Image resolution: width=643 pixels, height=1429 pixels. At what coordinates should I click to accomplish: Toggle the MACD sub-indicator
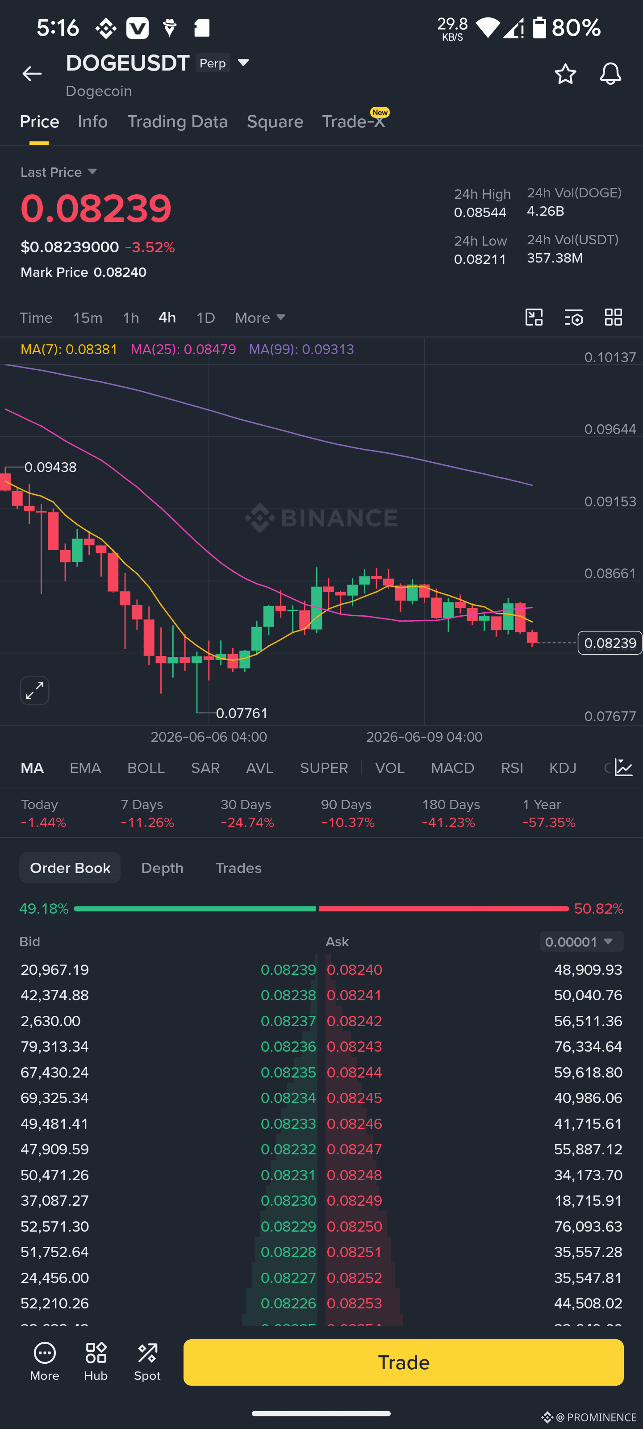(453, 768)
